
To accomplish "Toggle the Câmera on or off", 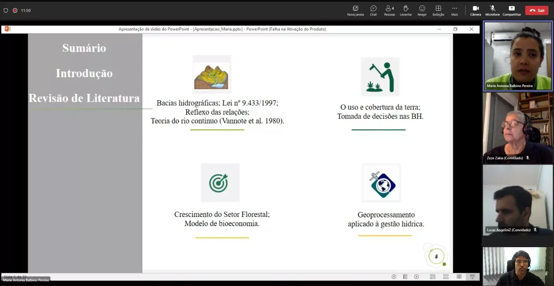I will point(476,10).
